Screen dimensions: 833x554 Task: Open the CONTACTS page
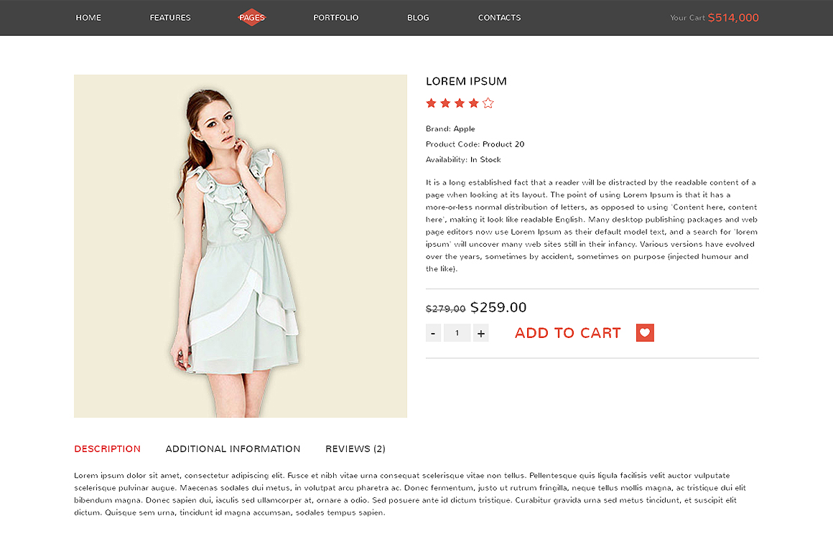click(x=499, y=17)
